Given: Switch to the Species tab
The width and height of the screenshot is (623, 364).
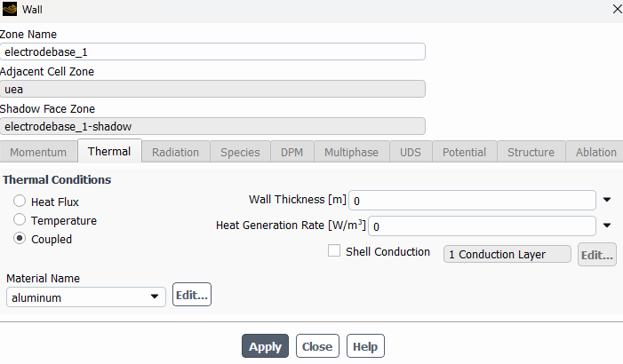Looking at the screenshot, I should pos(240,152).
